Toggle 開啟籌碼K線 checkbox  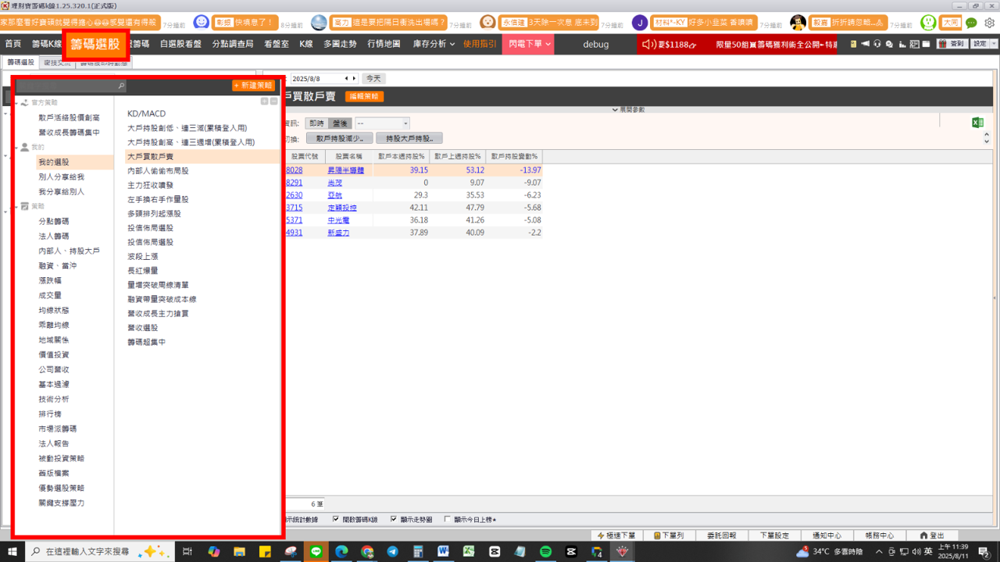[336, 519]
